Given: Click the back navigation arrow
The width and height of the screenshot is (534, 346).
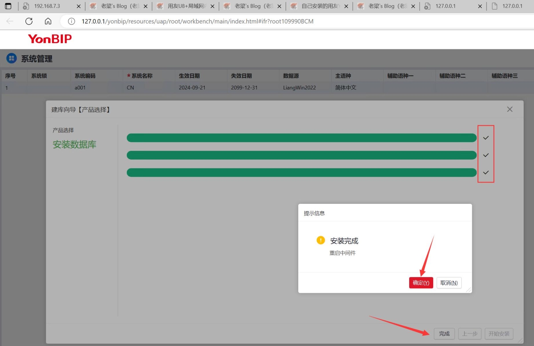Looking at the screenshot, I should pyautogui.click(x=9, y=21).
